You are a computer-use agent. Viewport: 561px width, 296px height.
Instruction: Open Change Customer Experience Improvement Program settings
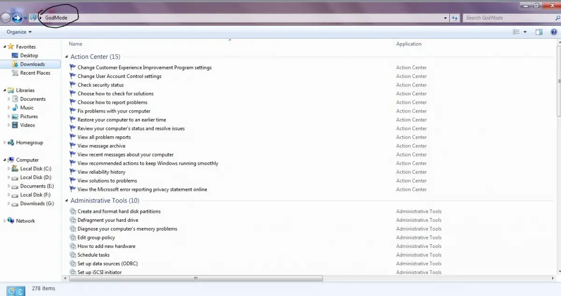(144, 67)
